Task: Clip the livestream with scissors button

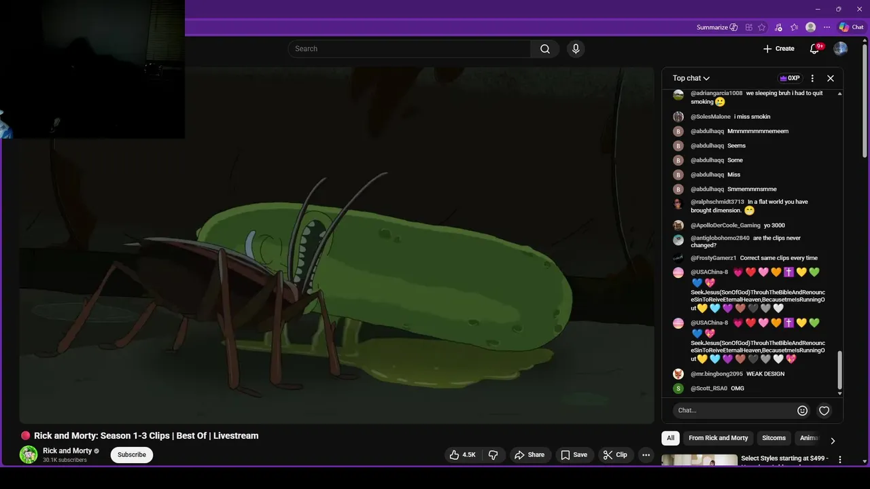Action: coord(616,455)
